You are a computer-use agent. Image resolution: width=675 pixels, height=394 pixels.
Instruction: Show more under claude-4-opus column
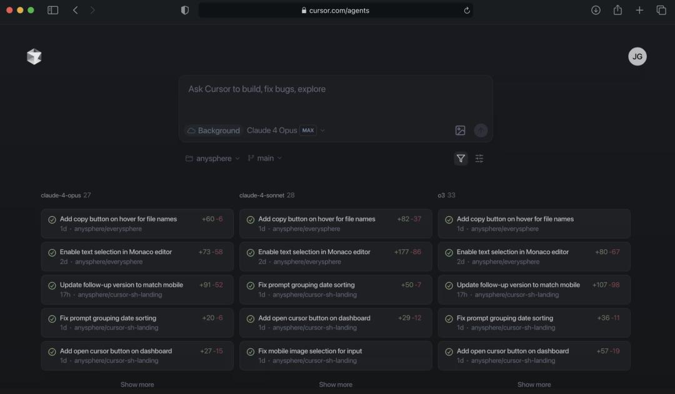pyautogui.click(x=137, y=385)
